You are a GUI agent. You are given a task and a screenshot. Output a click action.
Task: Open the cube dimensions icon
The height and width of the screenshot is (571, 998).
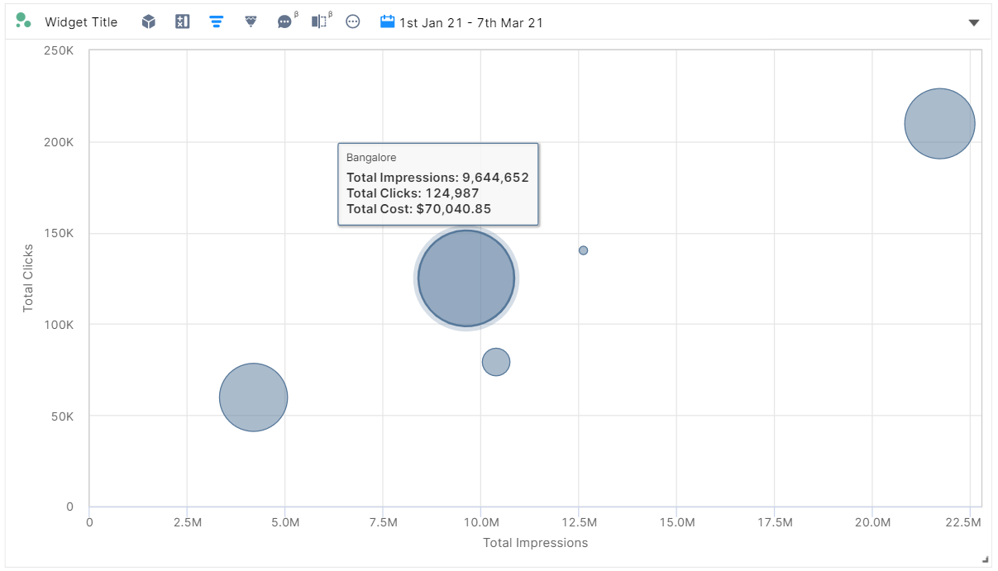coord(149,22)
